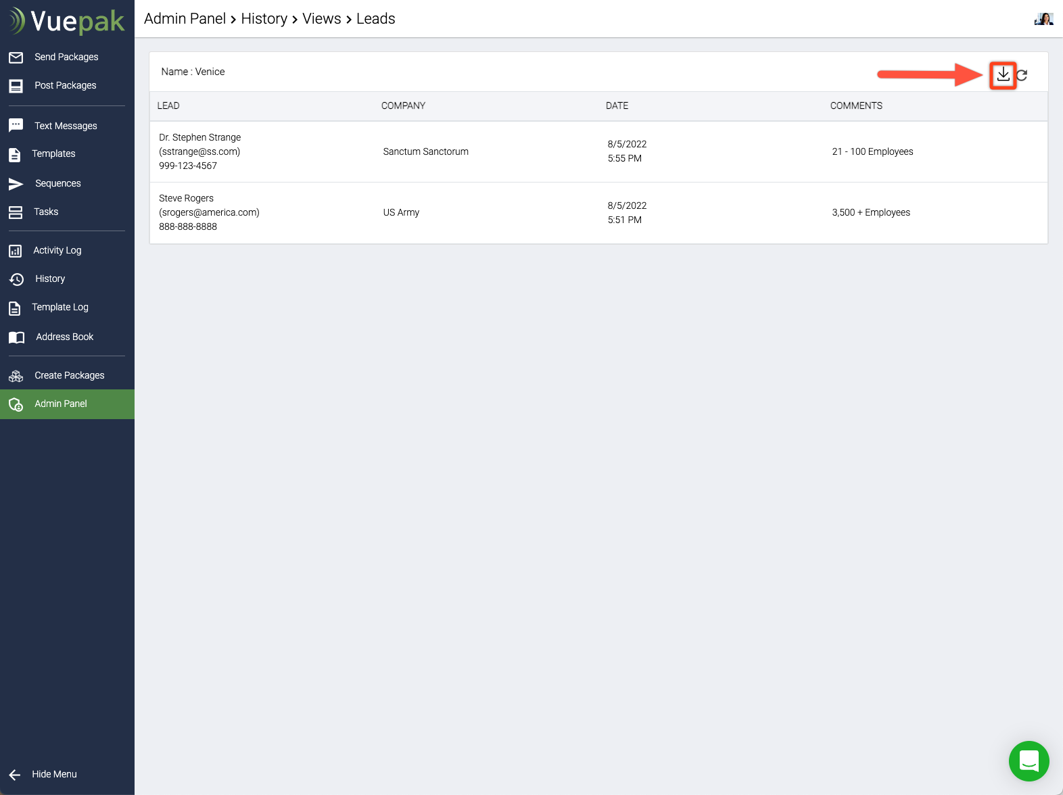Click the Text Messages bubble icon
This screenshot has height=795, width=1063.
16,126
